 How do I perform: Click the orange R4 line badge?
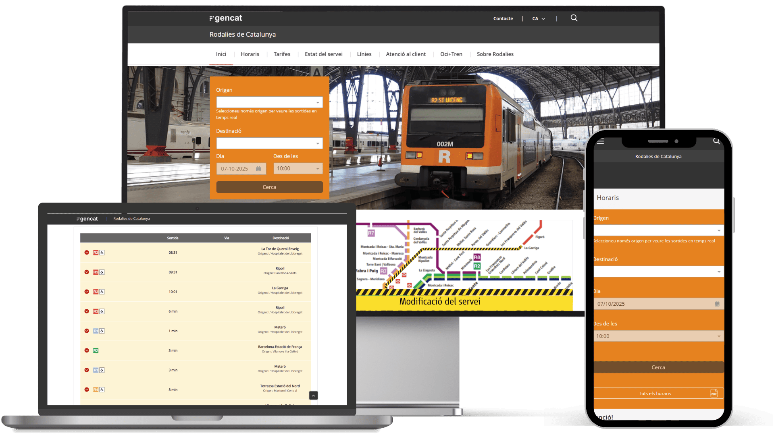click(96, 389)
